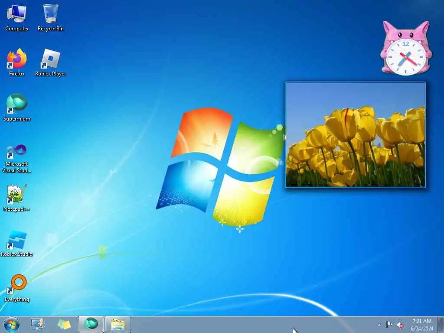Switch to Supermium in the taskbar
This screenshot has height=333, width=444.
tap(91, 324)
